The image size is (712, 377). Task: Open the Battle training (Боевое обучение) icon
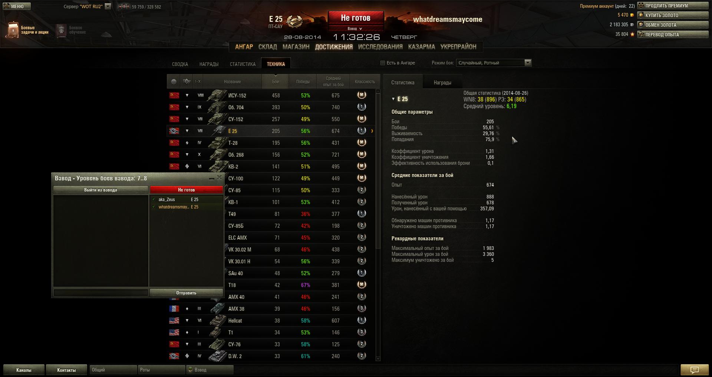point(61,30)
